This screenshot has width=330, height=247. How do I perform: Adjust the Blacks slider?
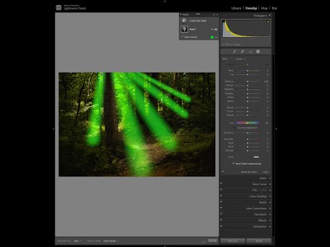(247, 101)
